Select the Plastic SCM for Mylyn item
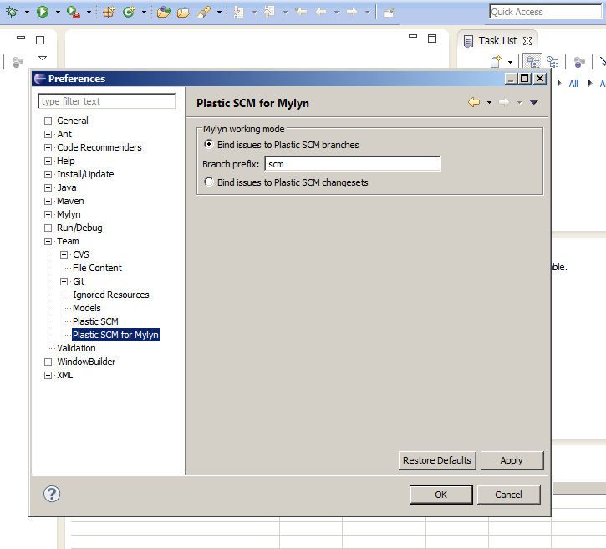This screenshot has height=549, width=606. coord(115,335)
